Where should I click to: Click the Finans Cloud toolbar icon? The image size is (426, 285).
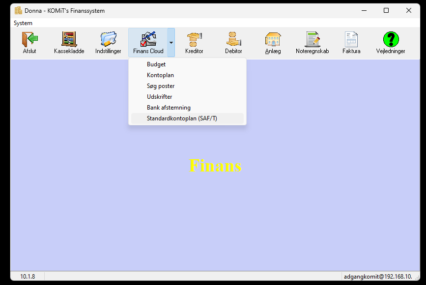click(x=148, y=39)
